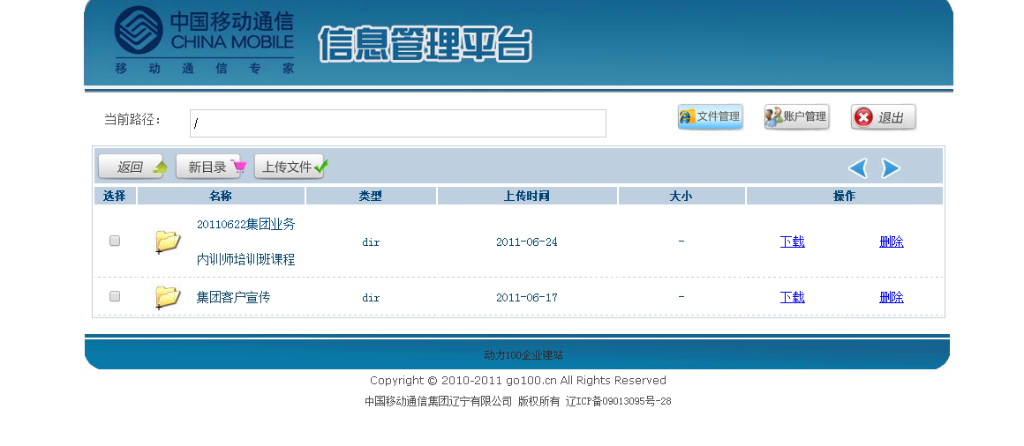
Task: Click the 选择 column header
Action: point(115,196)
